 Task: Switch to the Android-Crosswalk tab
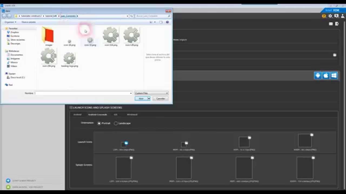(98, 115)
